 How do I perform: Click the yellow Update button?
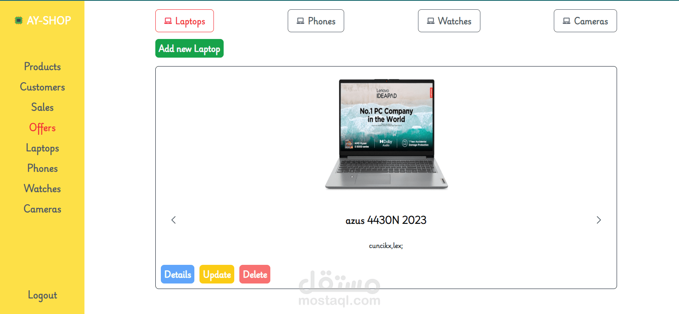217,274
